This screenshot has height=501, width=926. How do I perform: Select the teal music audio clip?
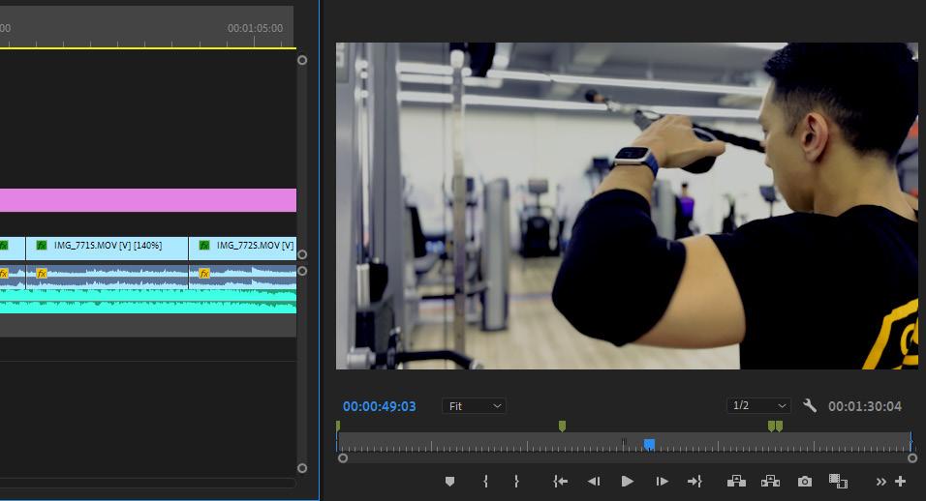[x=148, y=301]
